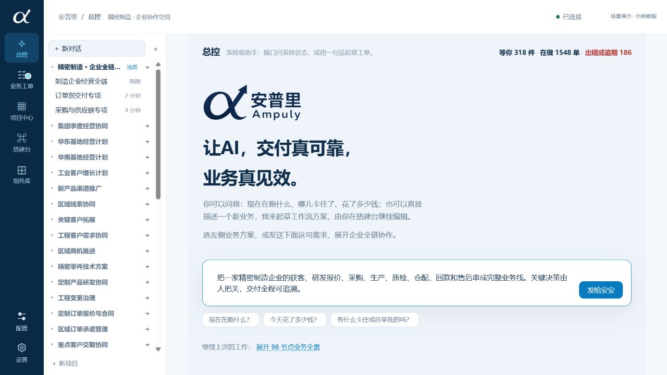Collapse the 精密制造·企业全链 project group
The width and height of the screenshot is (667, 375).
52,67
